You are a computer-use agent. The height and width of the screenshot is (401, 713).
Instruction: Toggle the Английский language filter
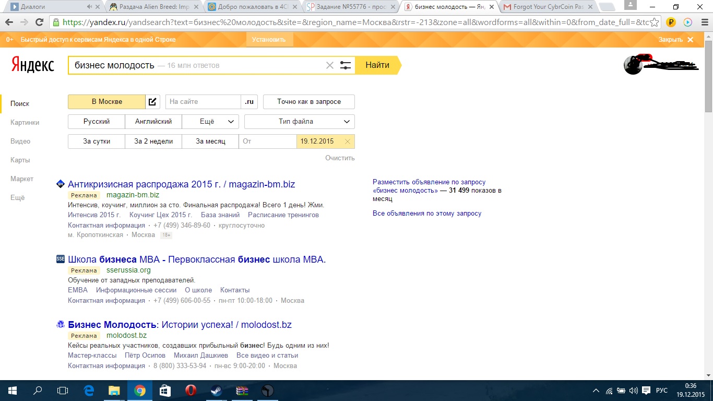tap(153, 122)
